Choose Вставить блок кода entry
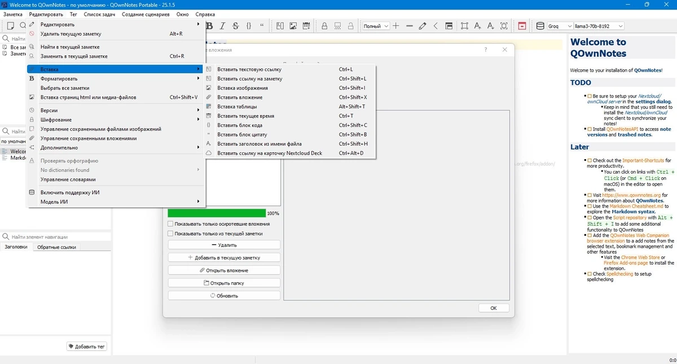This screenshot has height=364, width=677. click(x=289, y=125)
